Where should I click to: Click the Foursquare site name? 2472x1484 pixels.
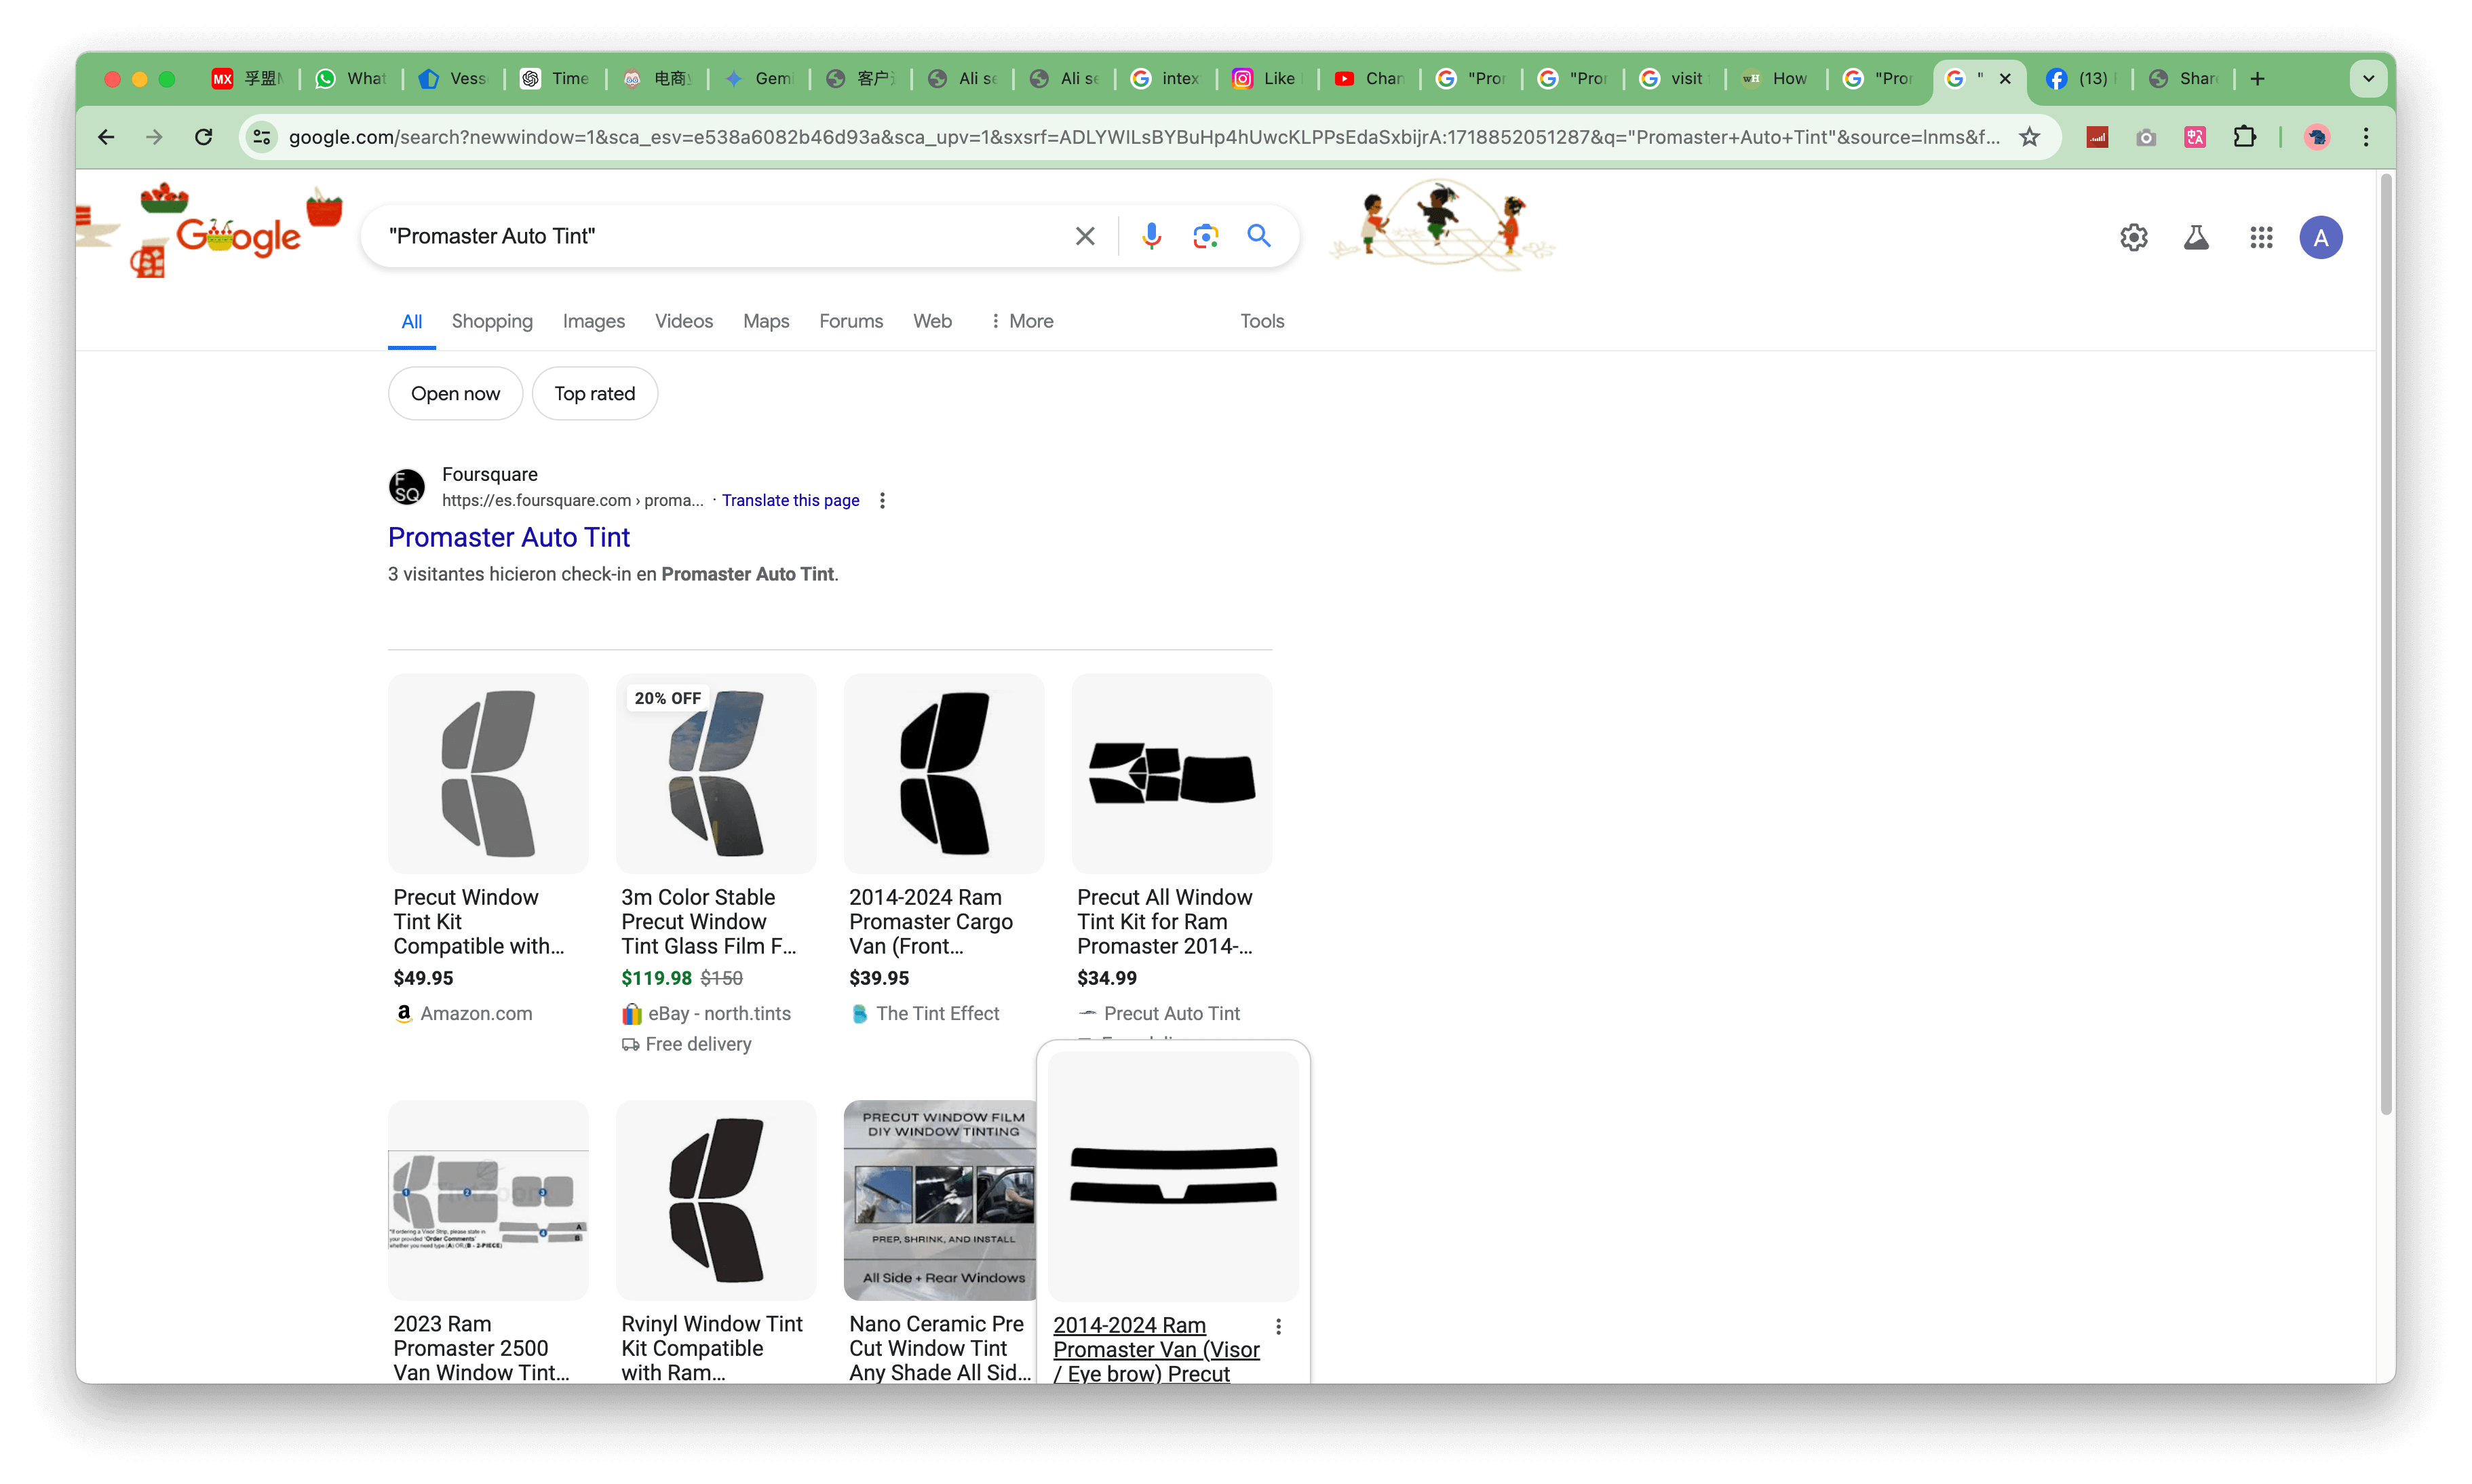490,474
